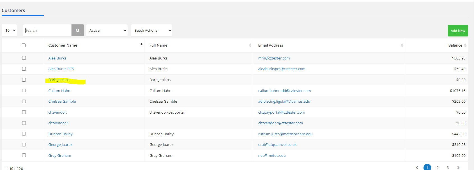The image size is (474, 170).
Task: Click the 1-10 of 26 record count
Action: pos(14,168)
